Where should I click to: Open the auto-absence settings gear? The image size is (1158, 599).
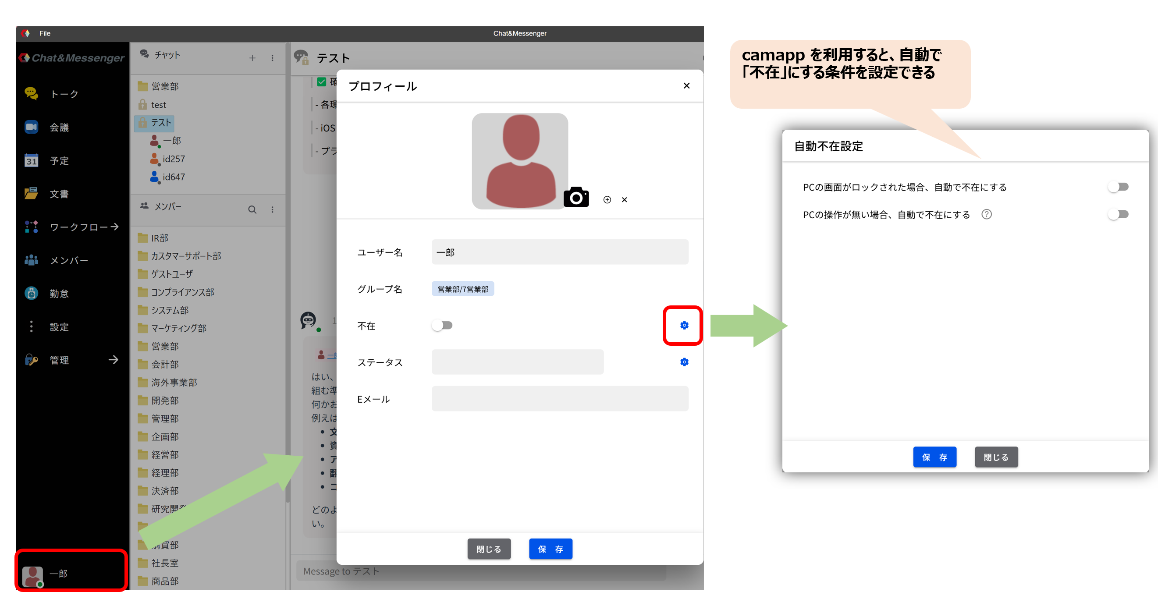(x=684, y=325)
